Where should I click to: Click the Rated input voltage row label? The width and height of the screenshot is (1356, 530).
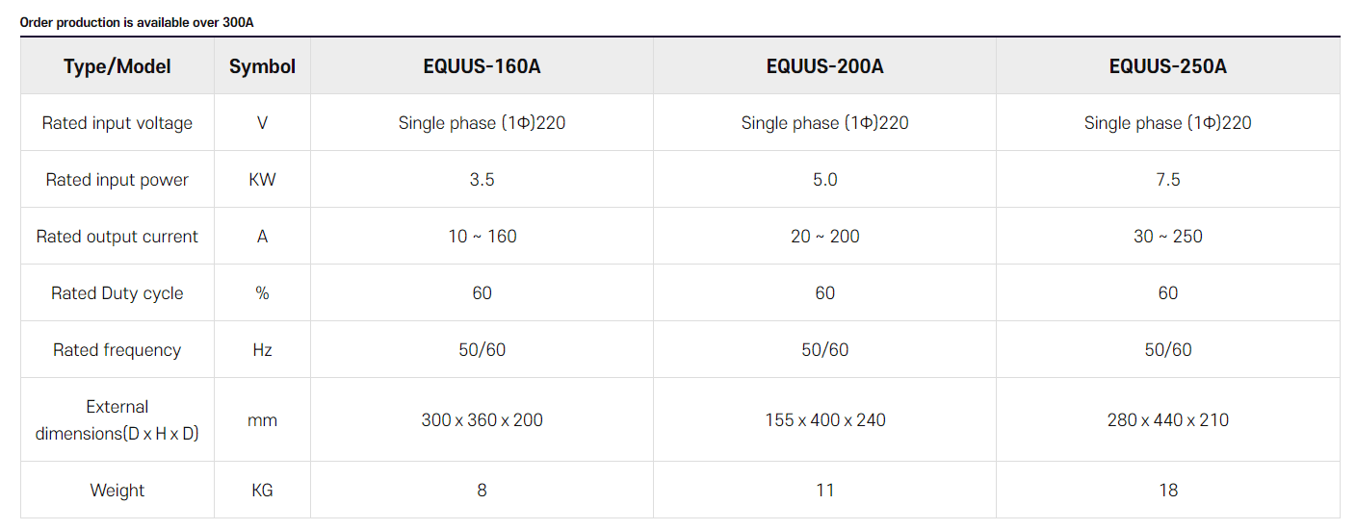117,123
